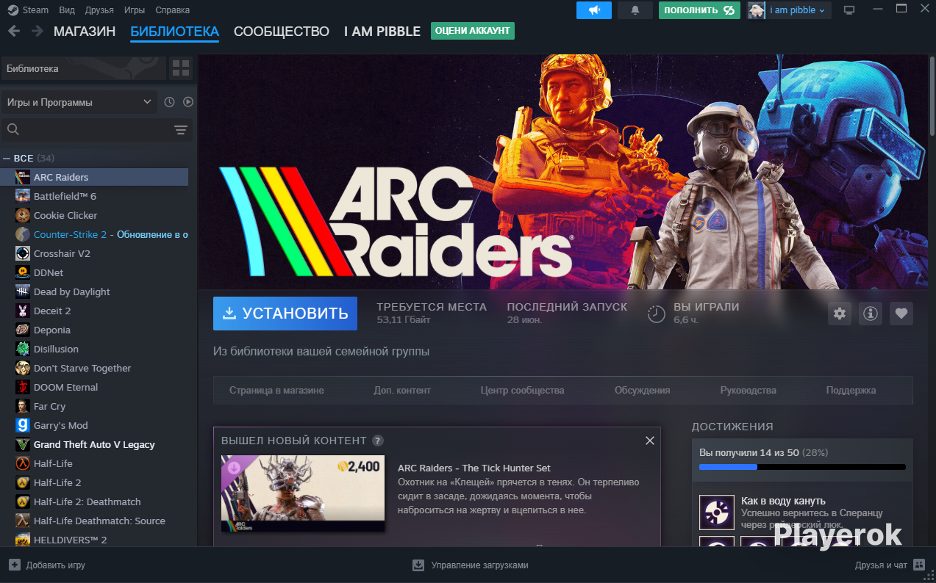Click Half-Life game icon
This screenshot has width=936, height=583.
[23, 463]
